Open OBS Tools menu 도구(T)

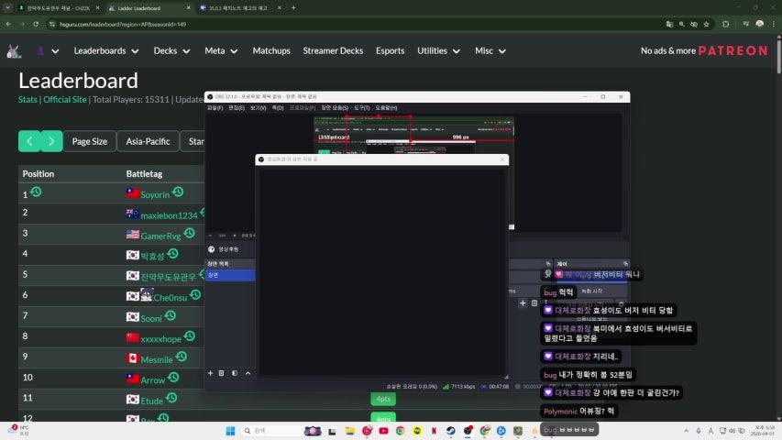tap(361, 108)
